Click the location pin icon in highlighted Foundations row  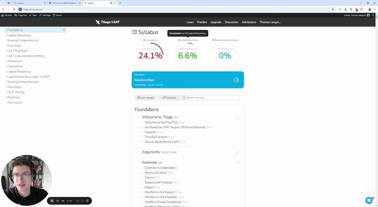(64, 30)
